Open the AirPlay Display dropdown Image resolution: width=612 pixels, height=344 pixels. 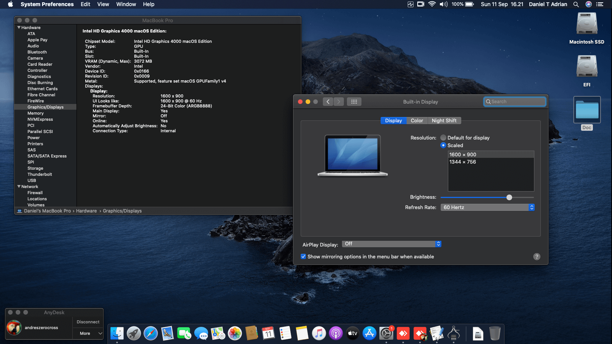pyautogui.click(x=392, y=244)
